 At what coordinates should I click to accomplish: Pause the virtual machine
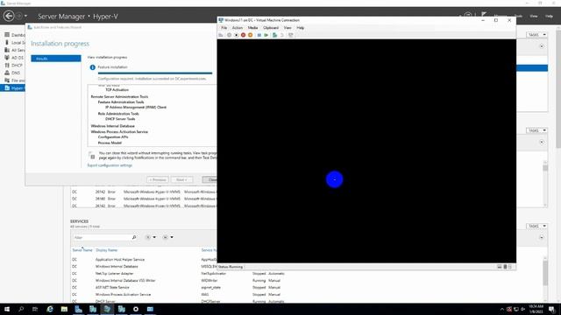click(259, 35)
